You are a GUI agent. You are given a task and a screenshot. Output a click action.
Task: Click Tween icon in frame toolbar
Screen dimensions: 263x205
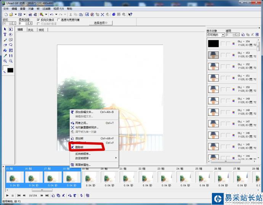(x=70, y=195)
